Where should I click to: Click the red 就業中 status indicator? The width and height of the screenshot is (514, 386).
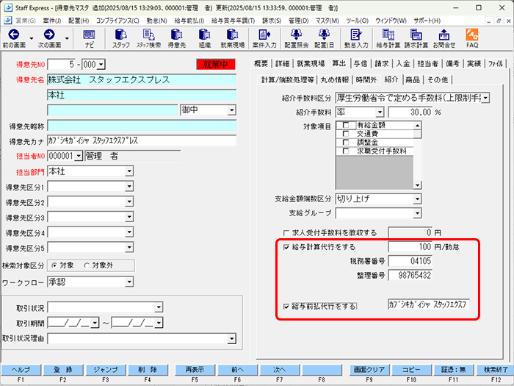click(x=216, y=65)
